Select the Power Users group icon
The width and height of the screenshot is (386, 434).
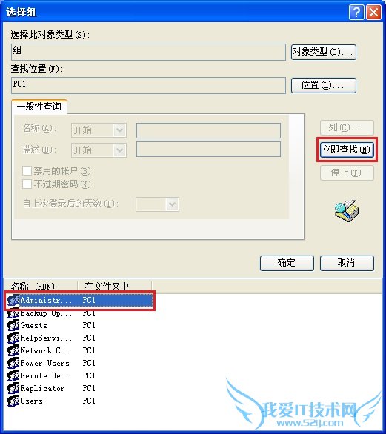coord(13,363)
